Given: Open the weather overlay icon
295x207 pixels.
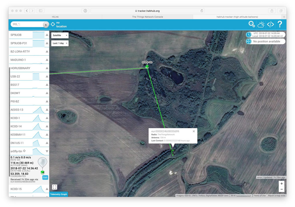Looking at the screenshot, I should click(261, 24).
